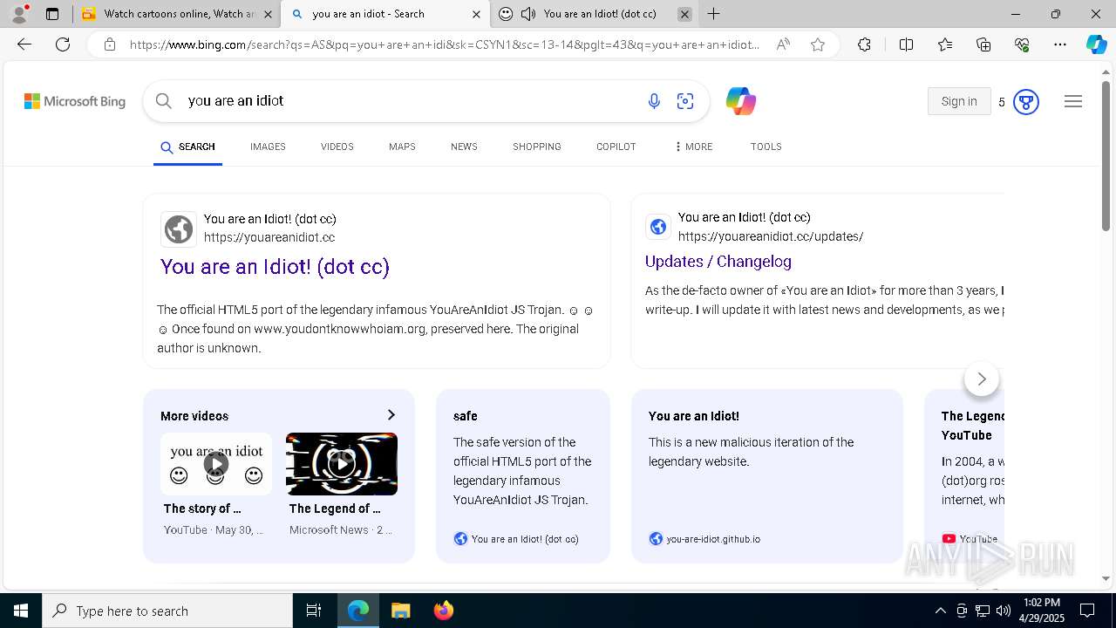Mute audio on You are an Idiot tab
The height and width of the screenshot is (628, 1116).
pyautogui.click(x=528, y=14)
